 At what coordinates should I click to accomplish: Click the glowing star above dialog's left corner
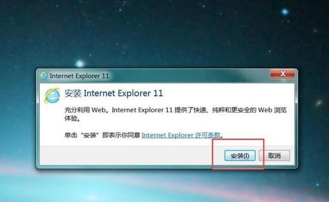click(x=80, y=63)
